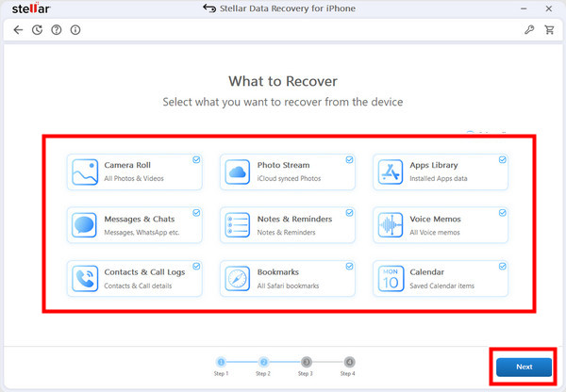Click the back arrow icon

pos(18,30)
